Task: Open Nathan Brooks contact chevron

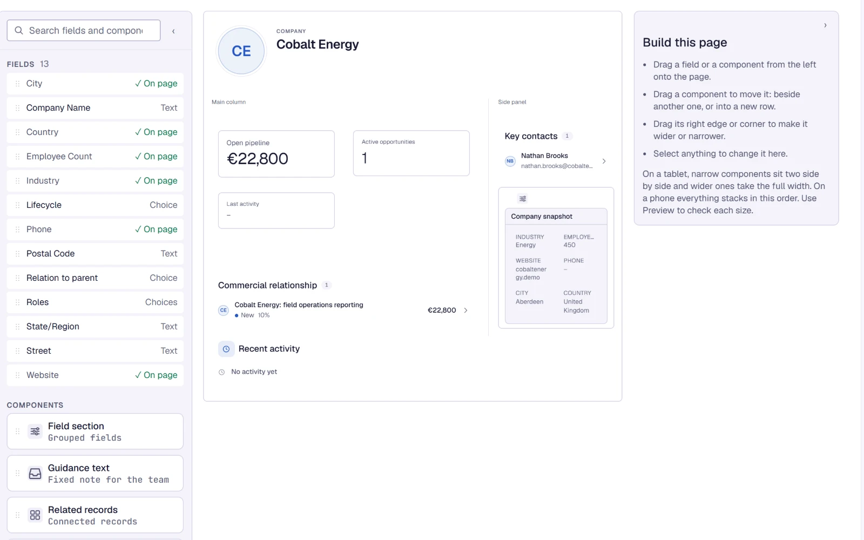Action: [x=604, y=161]
